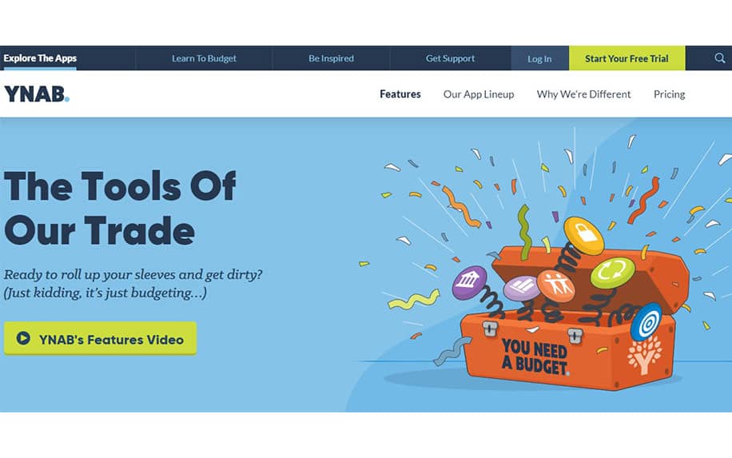This screenshot has height=458, width=732.
Task: Go to Learn To Budget
Action: tap(204, 58)
